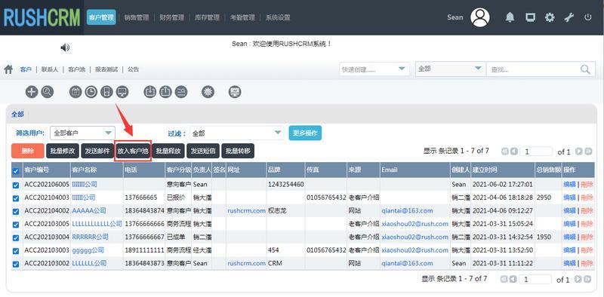Open Sean's user avatar

tap(480, 17)
